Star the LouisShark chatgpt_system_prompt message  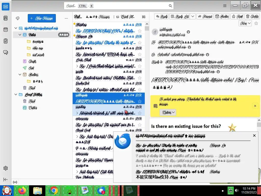coord(140,66)
